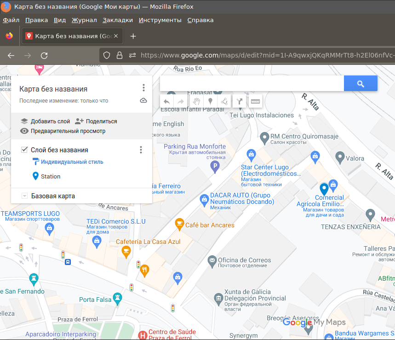The height and width of the screenshot is (340, 395).
Task: Click the browser forward arrow
Action: click(x=28, y=56)
